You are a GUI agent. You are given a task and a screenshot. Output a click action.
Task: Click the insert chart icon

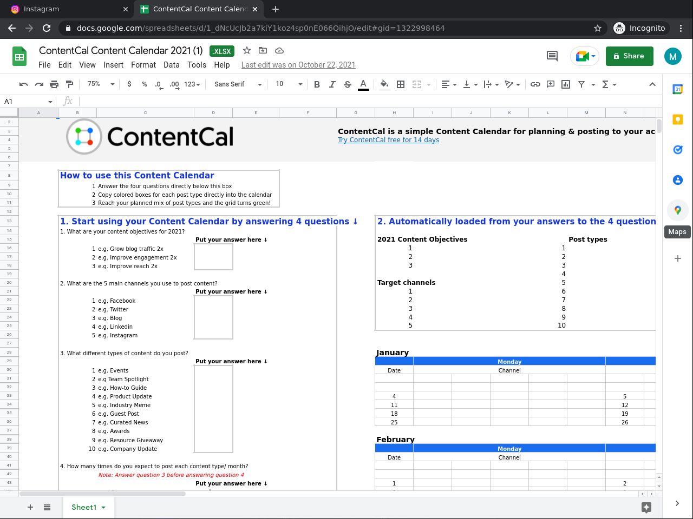click(x=566, y=84)
